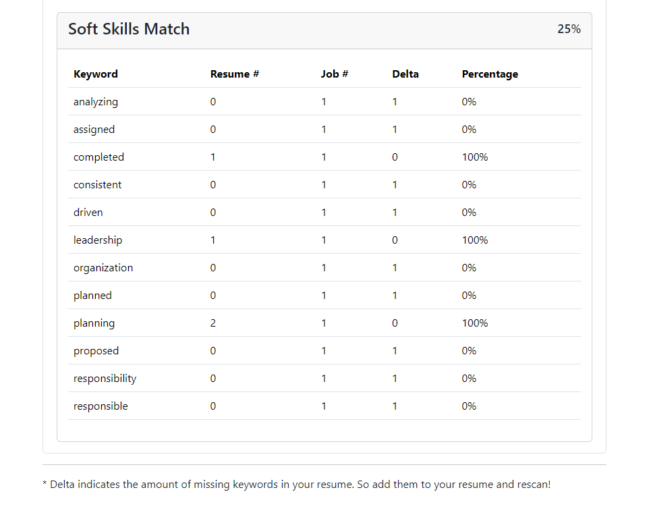The height and width of the screenshot is (519, 647).
Task: Select the driven keyword row
Action: click(325, 212)
